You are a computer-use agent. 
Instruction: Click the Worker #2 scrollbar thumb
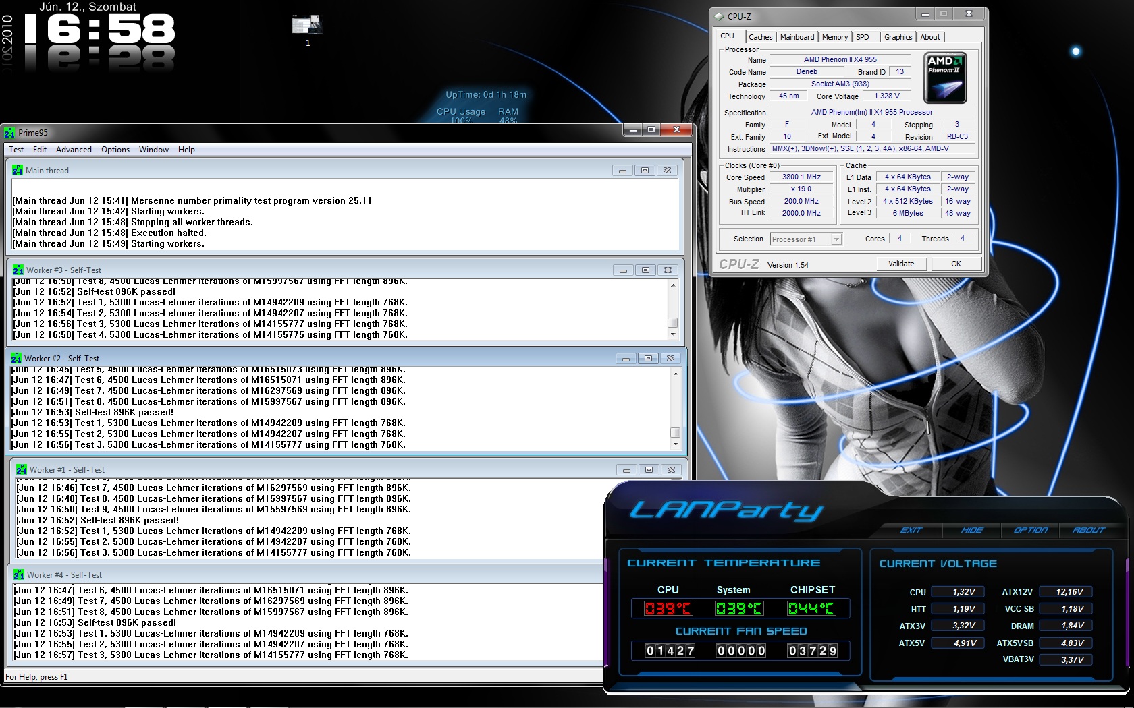click(x=676, y=432)
